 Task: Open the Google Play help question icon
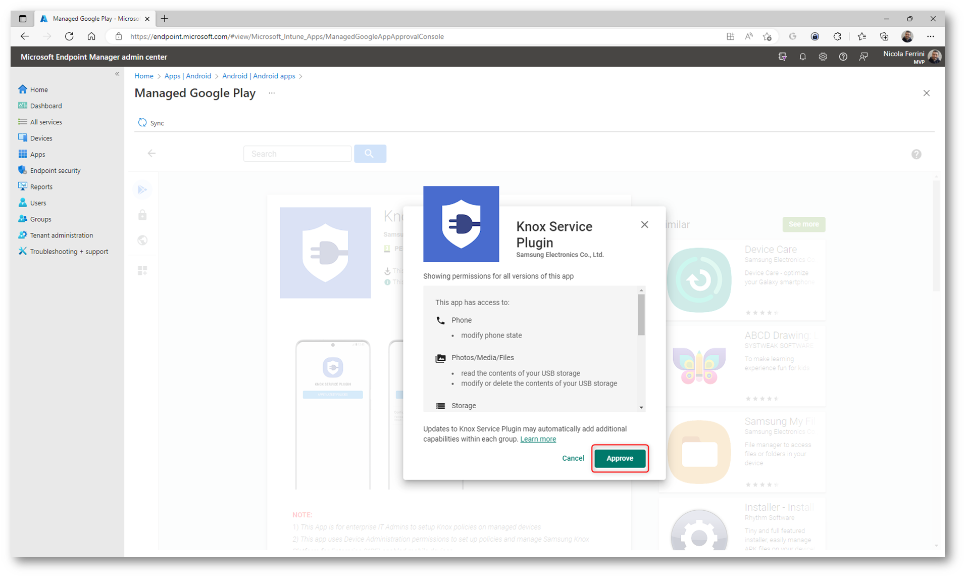point(916,154)
